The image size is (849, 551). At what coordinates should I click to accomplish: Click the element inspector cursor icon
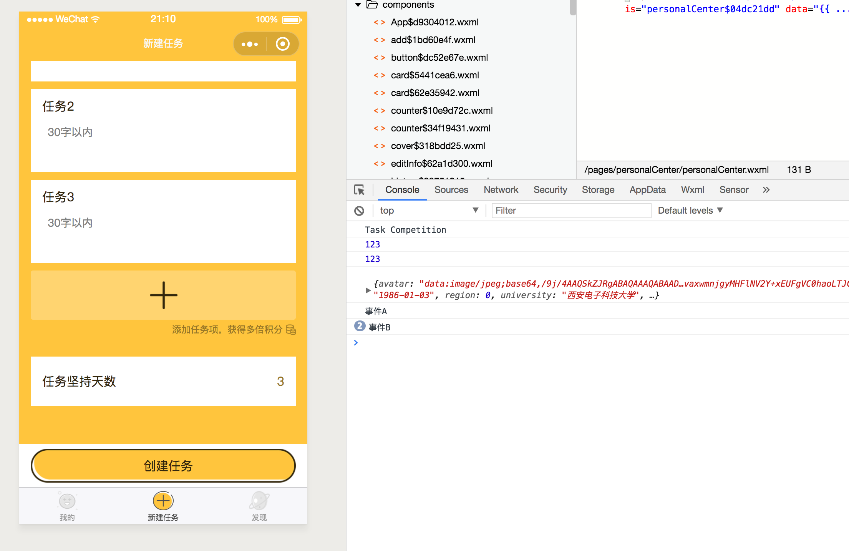point(359,190)
